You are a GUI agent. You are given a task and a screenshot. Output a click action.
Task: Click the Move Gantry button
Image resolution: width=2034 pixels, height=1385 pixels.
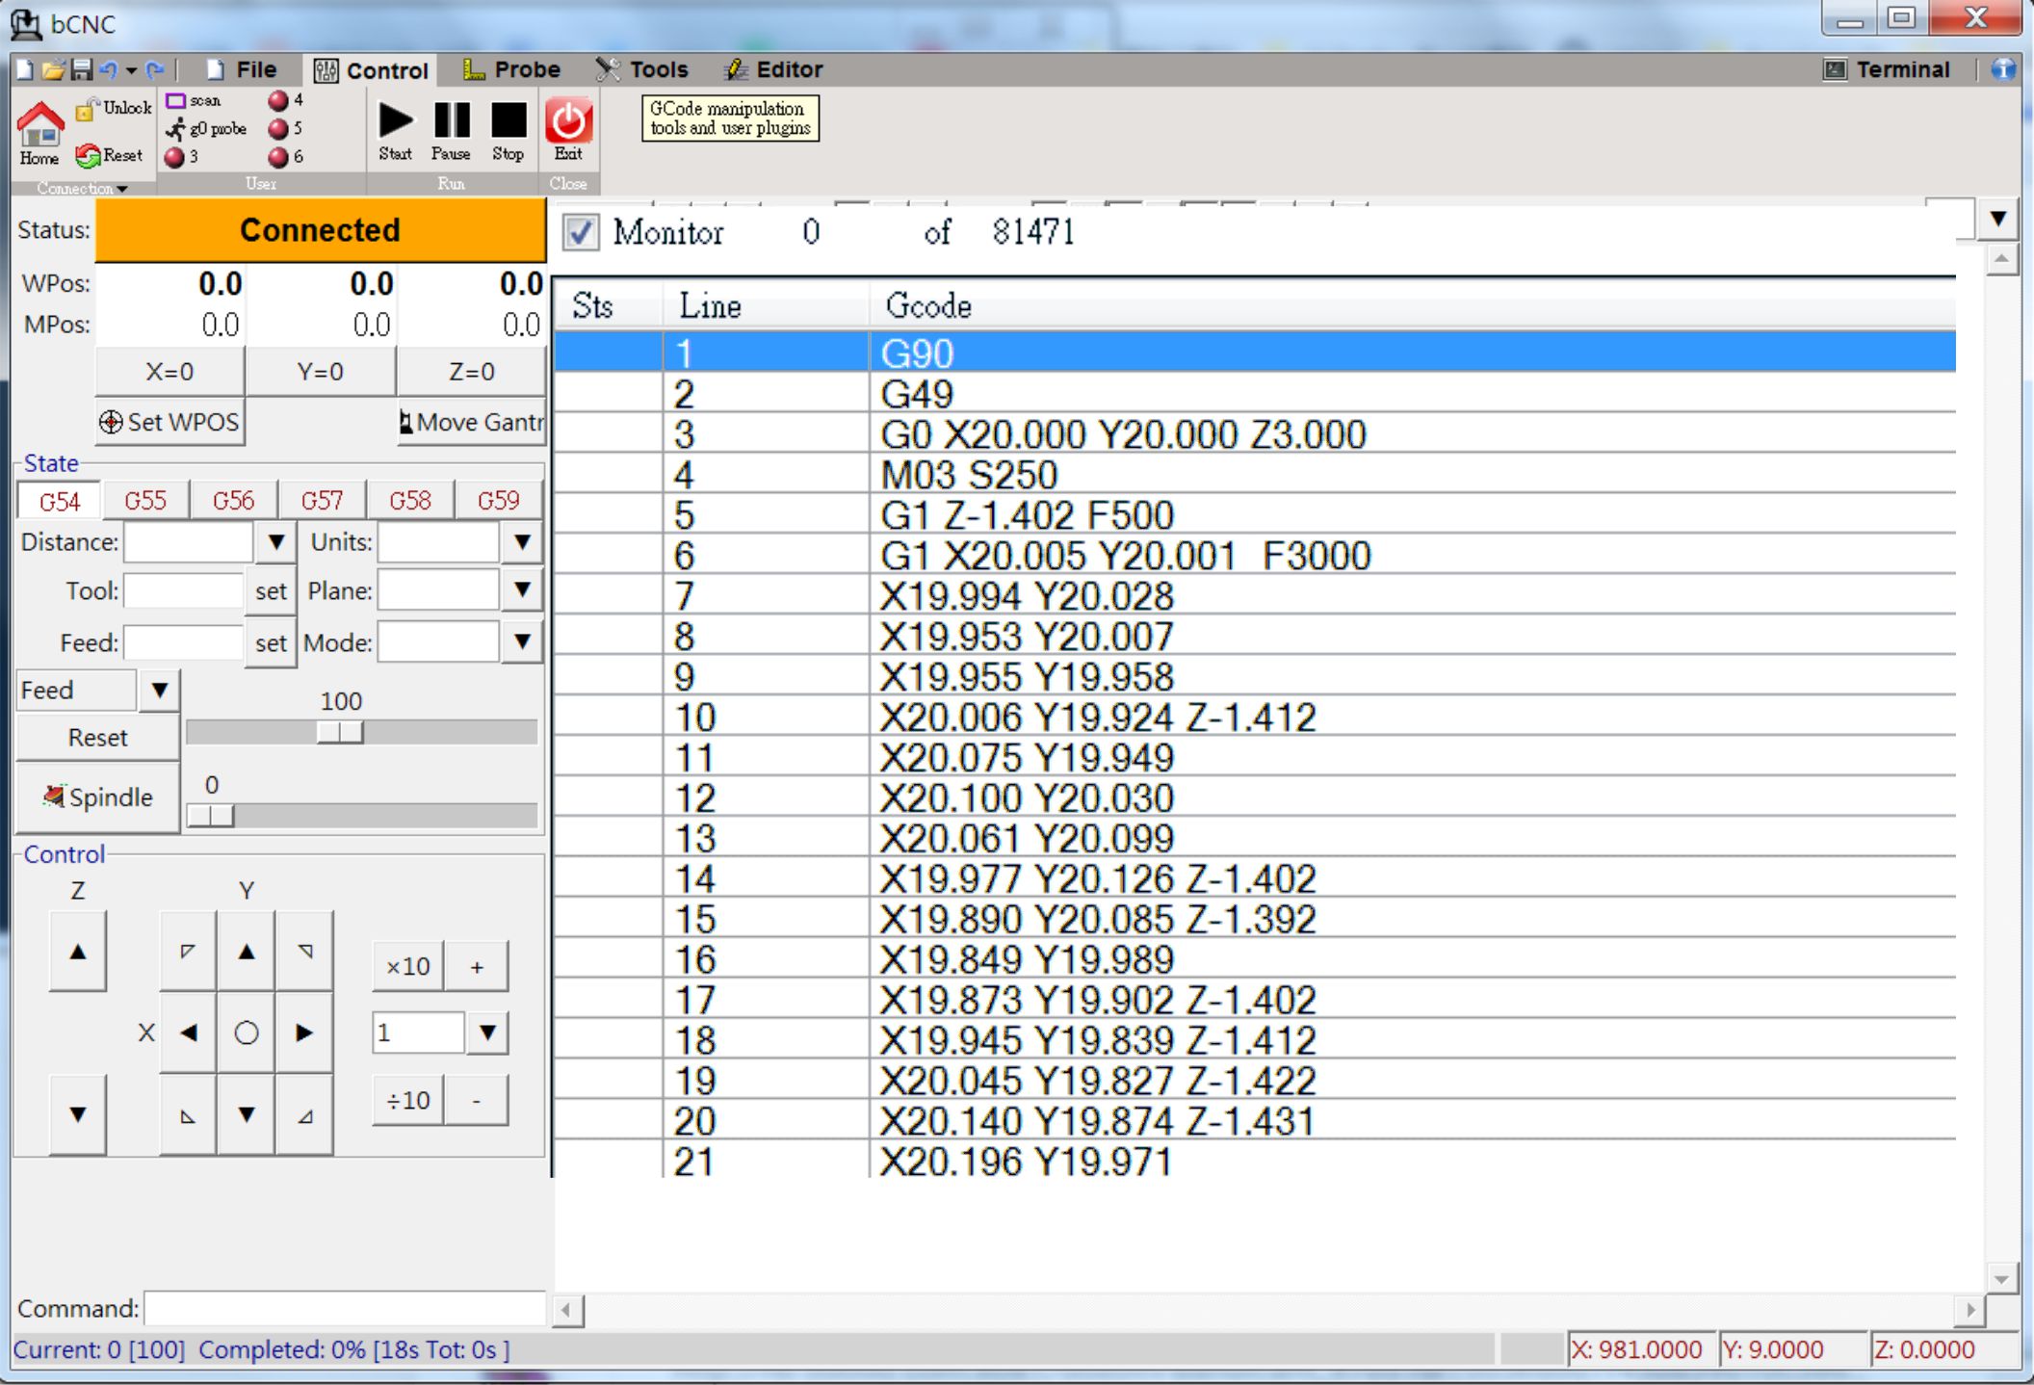tap(472, 422)
